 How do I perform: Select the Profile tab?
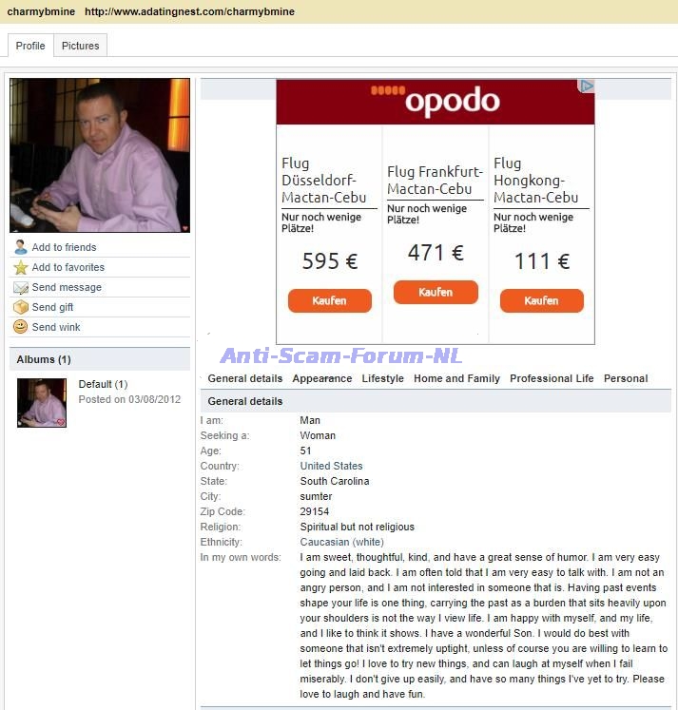point(30,46)
